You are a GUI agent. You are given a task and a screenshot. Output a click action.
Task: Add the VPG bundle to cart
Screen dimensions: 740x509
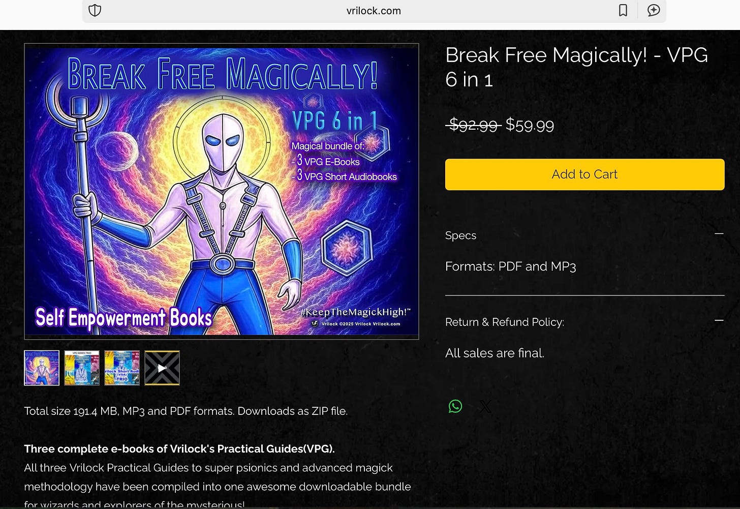tap(584, 174)
